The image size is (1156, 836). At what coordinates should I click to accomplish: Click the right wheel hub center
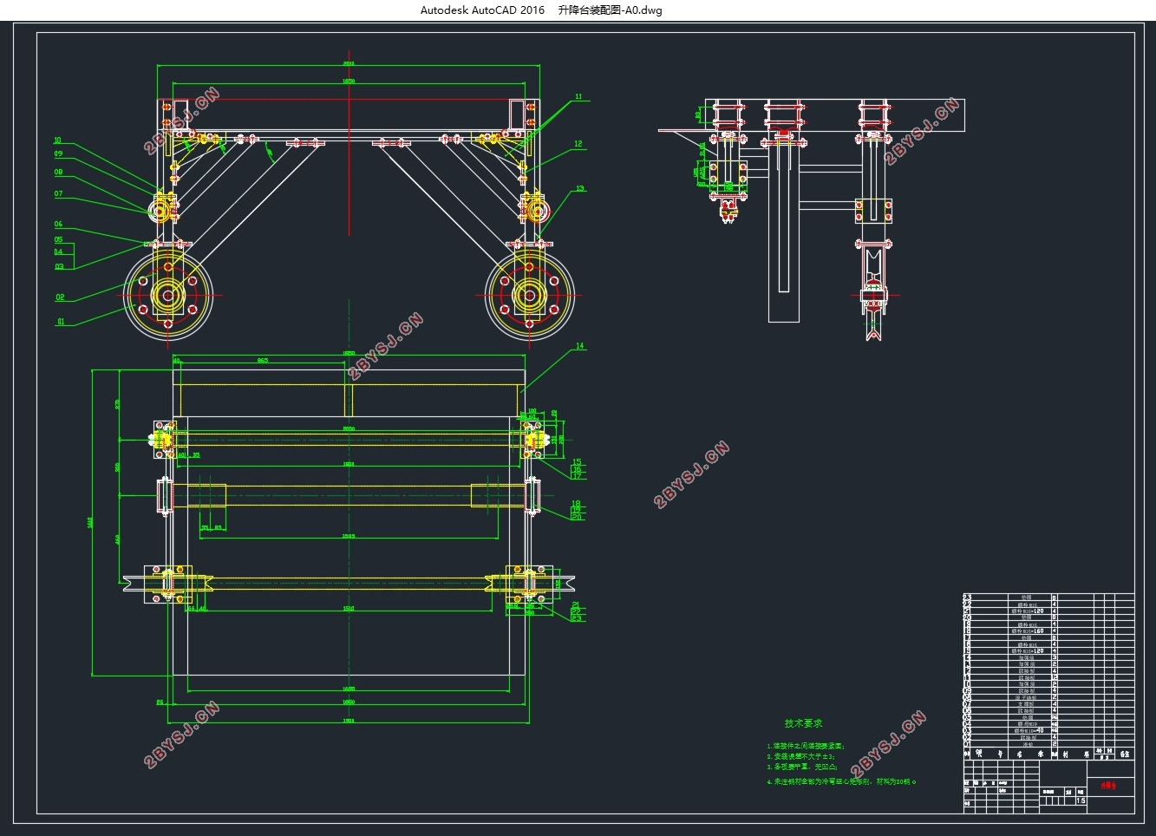[x=529, y=295]
